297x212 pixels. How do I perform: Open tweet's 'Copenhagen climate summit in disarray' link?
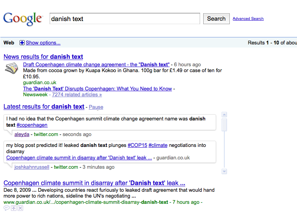coord(79,157)
